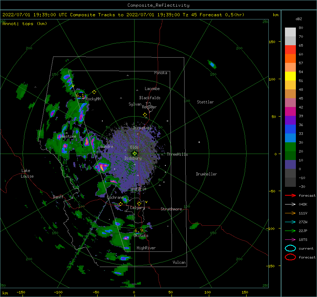This screenshot has height=297, width=317.
Task: Click the Lacombe city label
Action: point(152,89)
